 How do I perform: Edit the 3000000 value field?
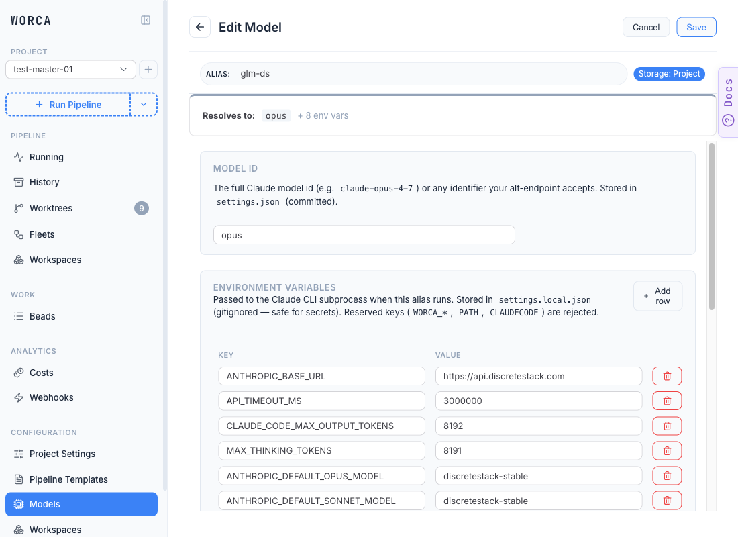pos(539,401)
